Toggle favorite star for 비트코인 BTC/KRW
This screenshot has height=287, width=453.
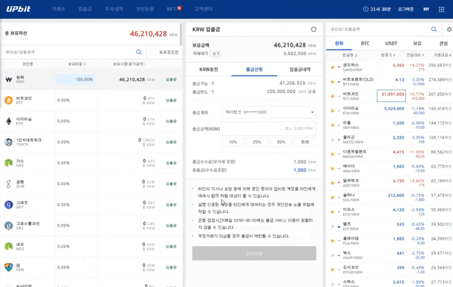coord(332,96)
